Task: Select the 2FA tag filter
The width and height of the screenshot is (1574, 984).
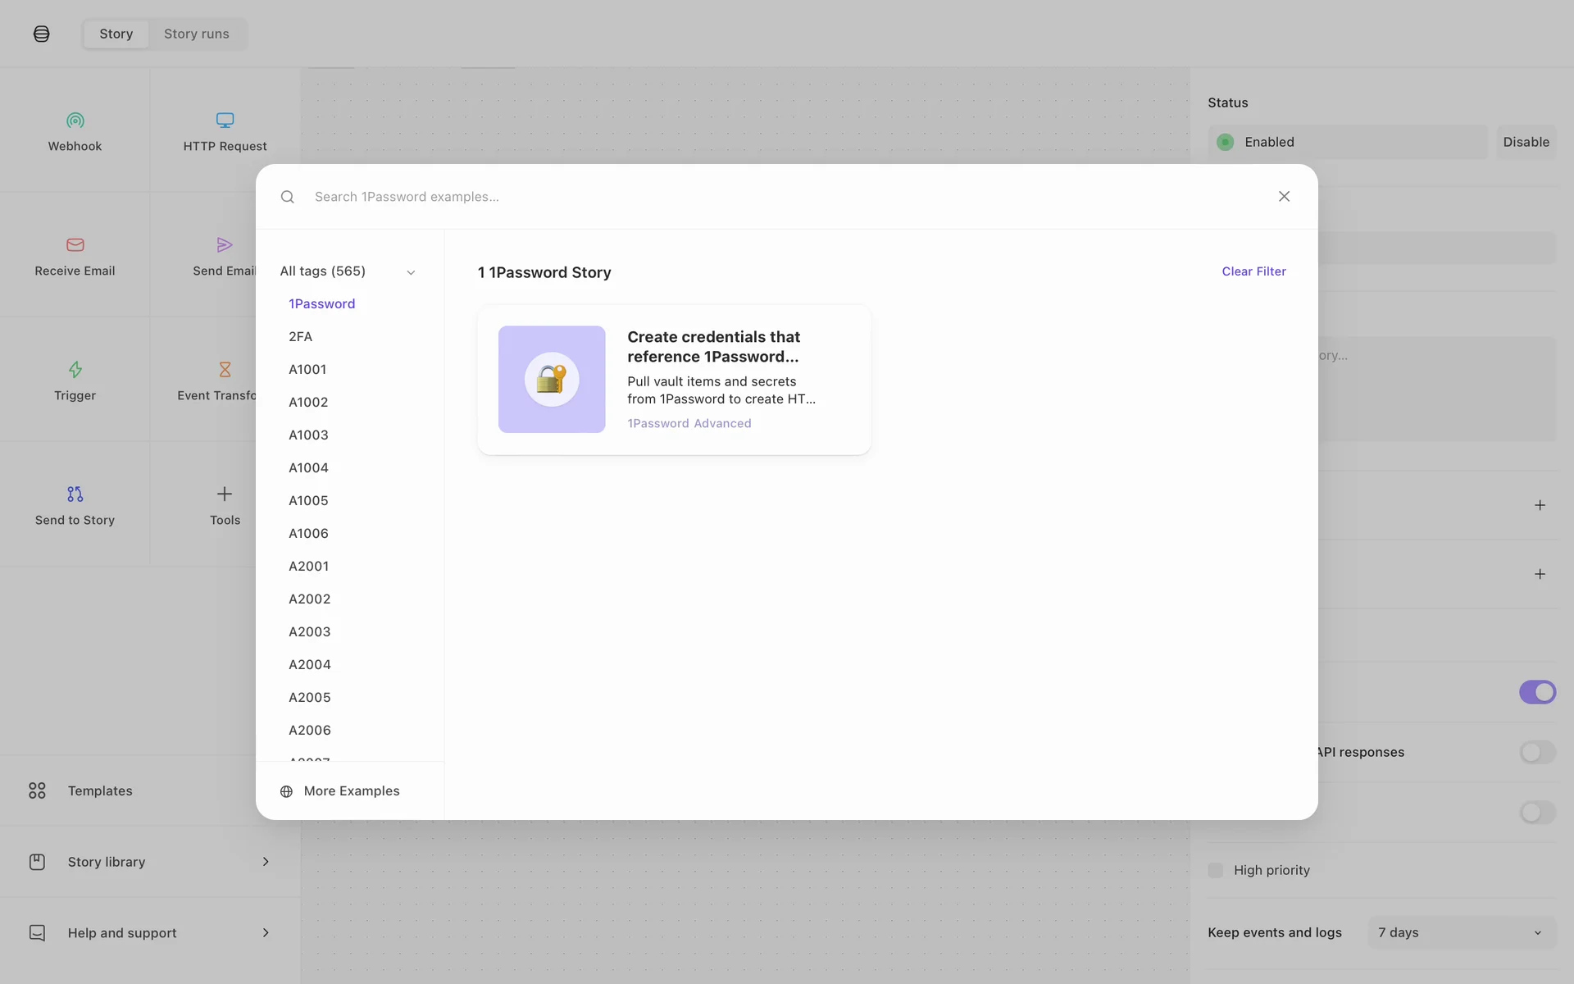Action: 300,336
